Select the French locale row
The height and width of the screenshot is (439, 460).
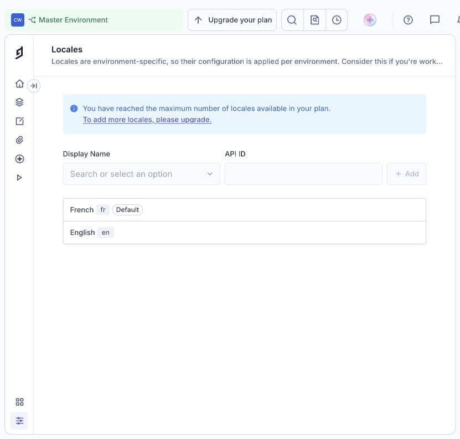[x=244, y=210]
